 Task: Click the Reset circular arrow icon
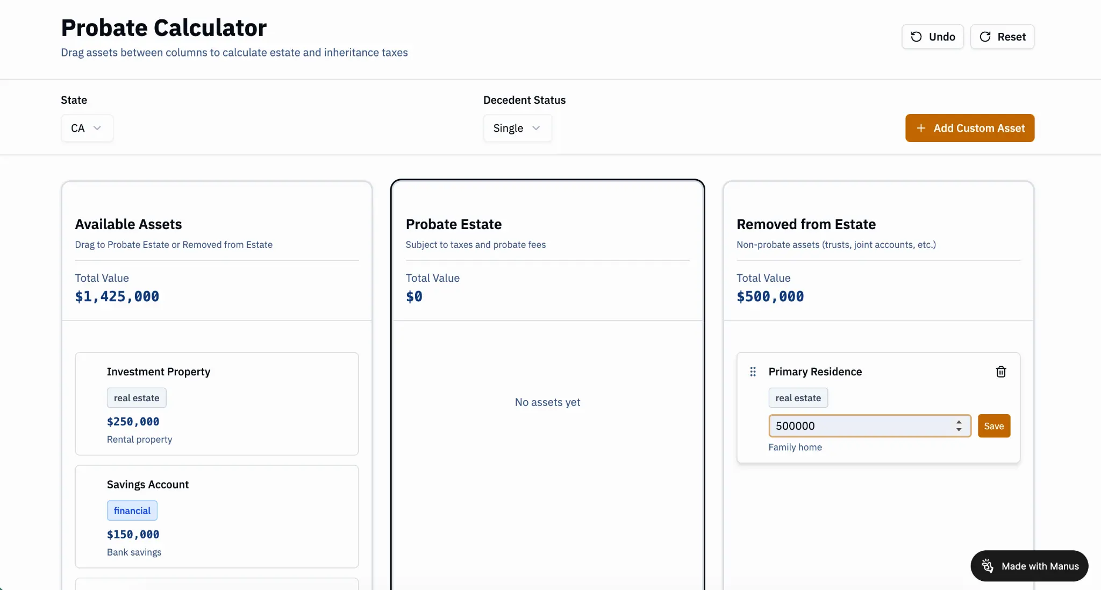(x=985, y=37)
